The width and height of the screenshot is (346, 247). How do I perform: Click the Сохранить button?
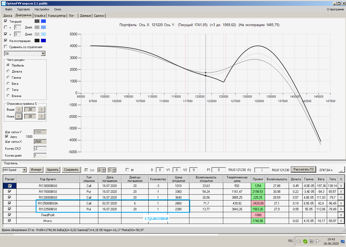71,170
